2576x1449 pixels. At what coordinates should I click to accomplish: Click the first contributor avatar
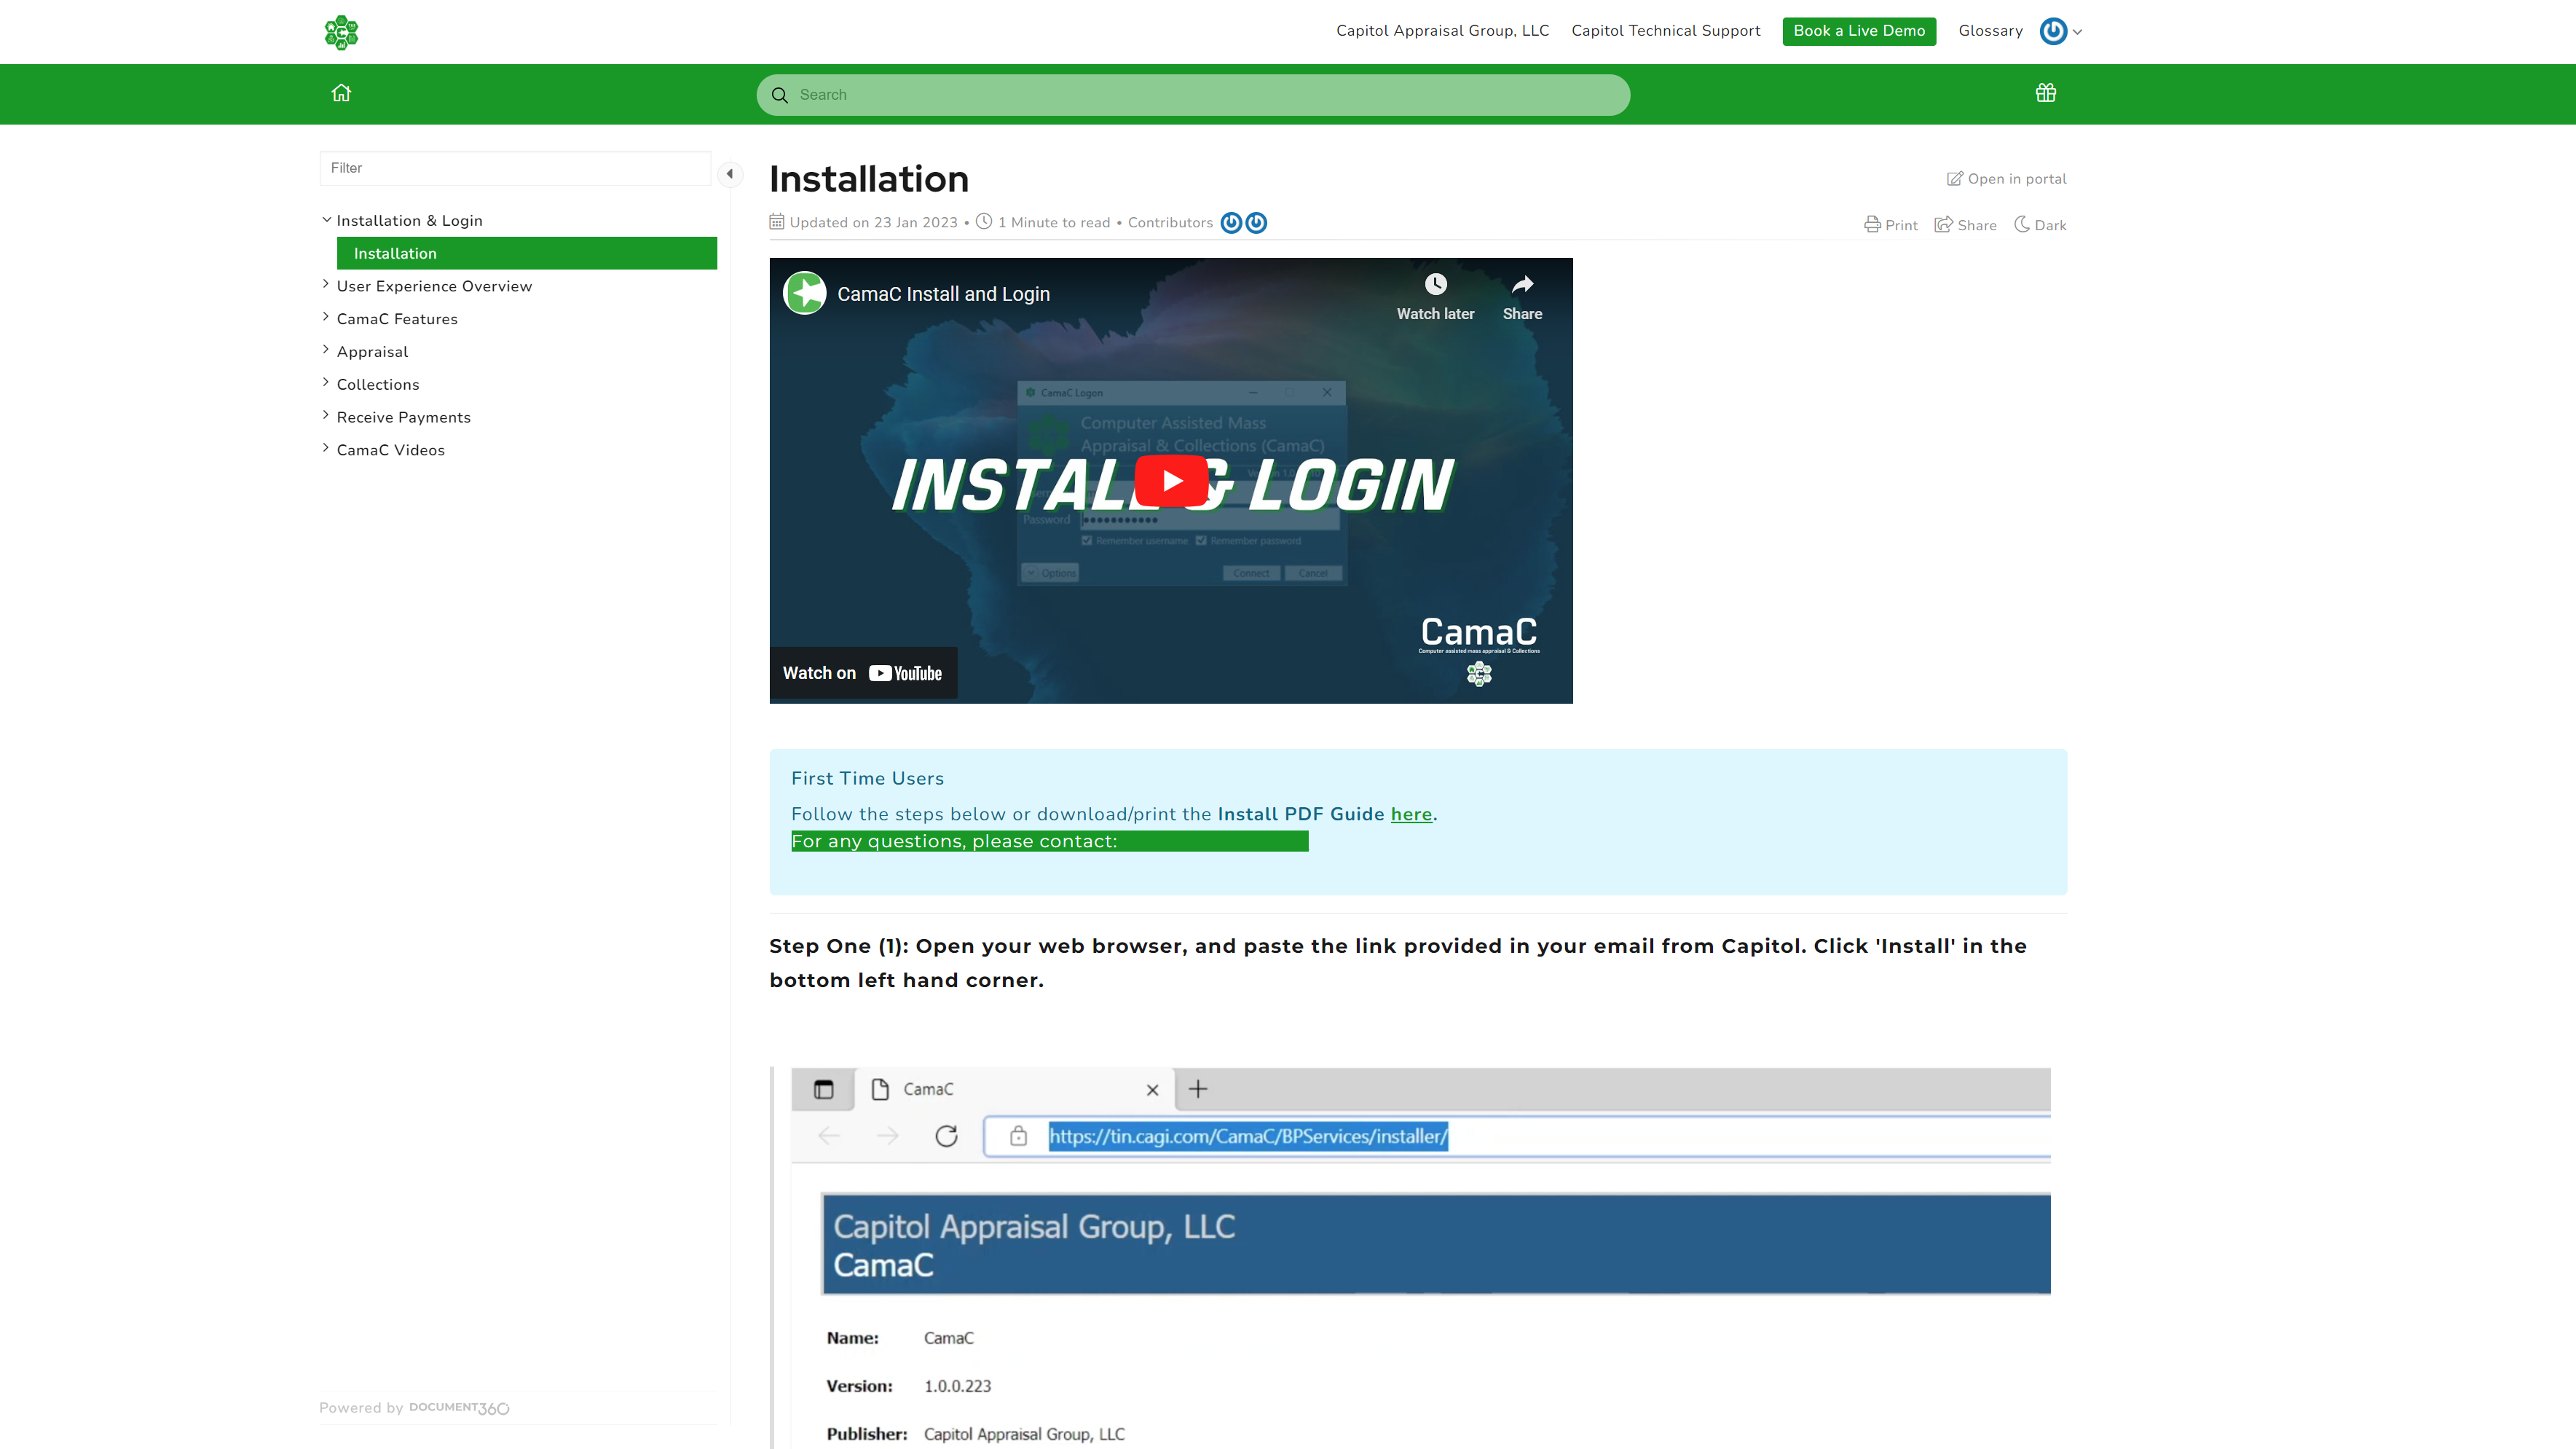point(1231,223)
